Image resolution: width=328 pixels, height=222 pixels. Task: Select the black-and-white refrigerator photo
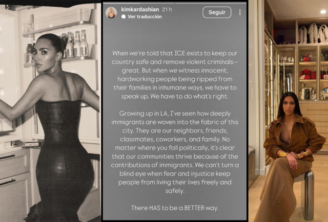pyautogui.click(x=50, y=113)
